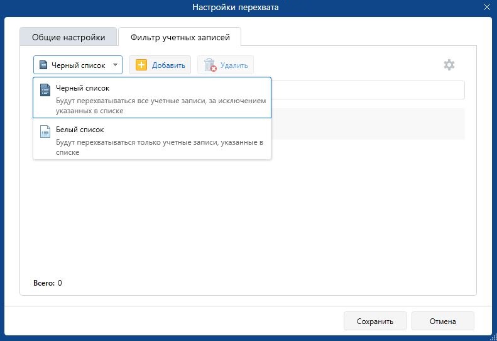497x341 pixels.
Task: Switch to the Общие настройки tab
Action: coord(68,37)
